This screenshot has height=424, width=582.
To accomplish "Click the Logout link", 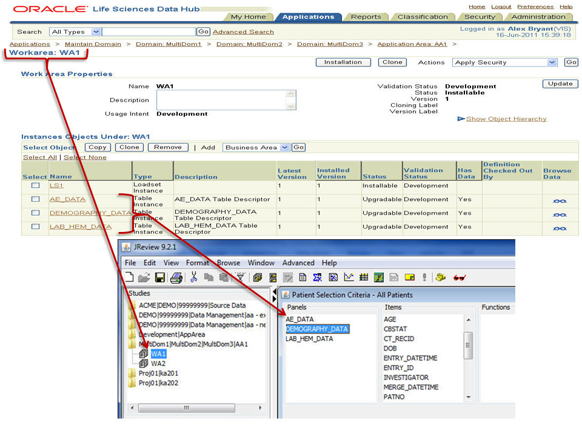I will point(501,7).
